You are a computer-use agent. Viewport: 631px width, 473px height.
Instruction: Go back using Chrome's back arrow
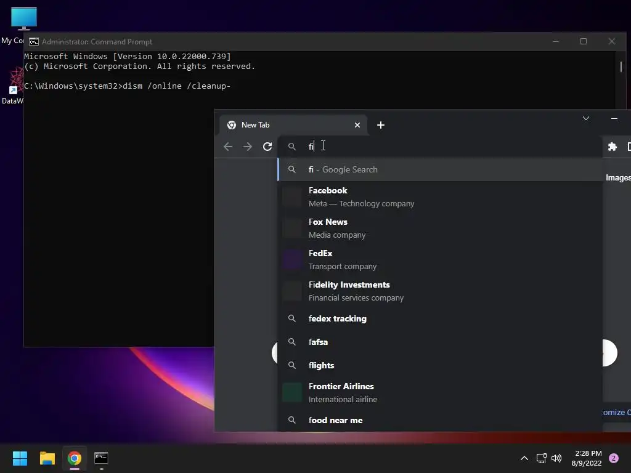228,147
